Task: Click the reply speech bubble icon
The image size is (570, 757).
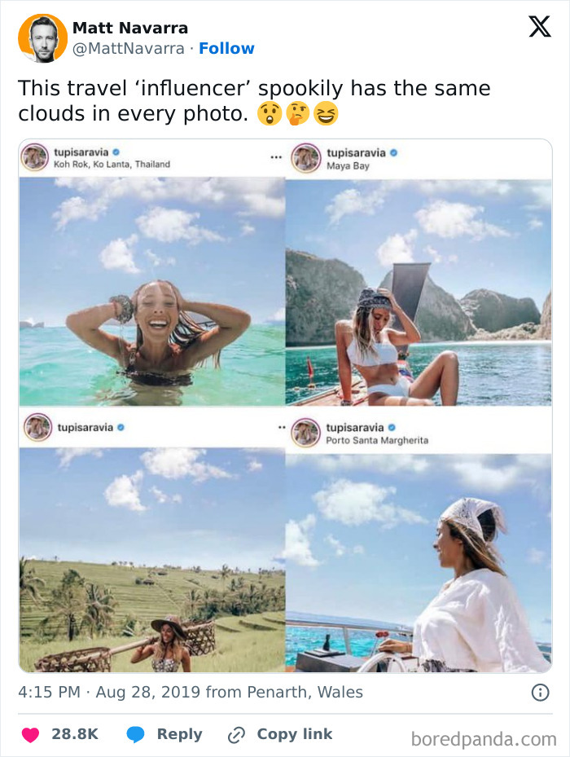Action: 135,733
